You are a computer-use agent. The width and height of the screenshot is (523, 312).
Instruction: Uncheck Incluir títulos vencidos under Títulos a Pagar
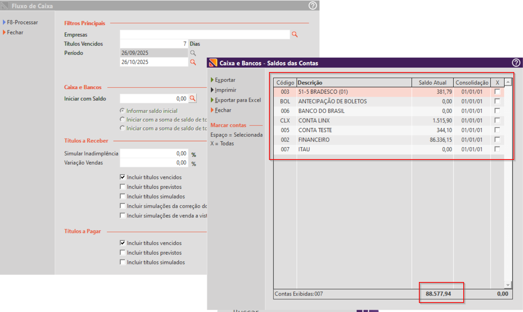pos(123,243)
